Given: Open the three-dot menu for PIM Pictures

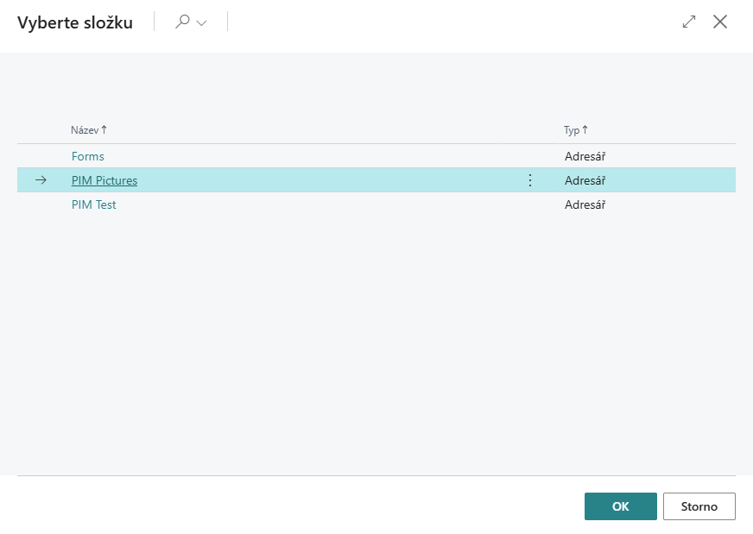Looking at the screenshot, I should [x=530, y=180].
